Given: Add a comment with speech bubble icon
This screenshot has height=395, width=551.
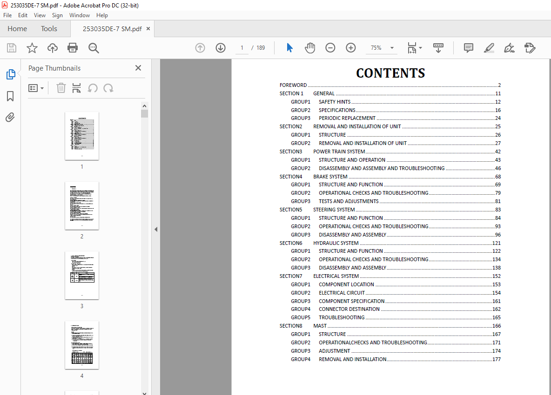Looking at the screenshot, I should pos(469,48).
